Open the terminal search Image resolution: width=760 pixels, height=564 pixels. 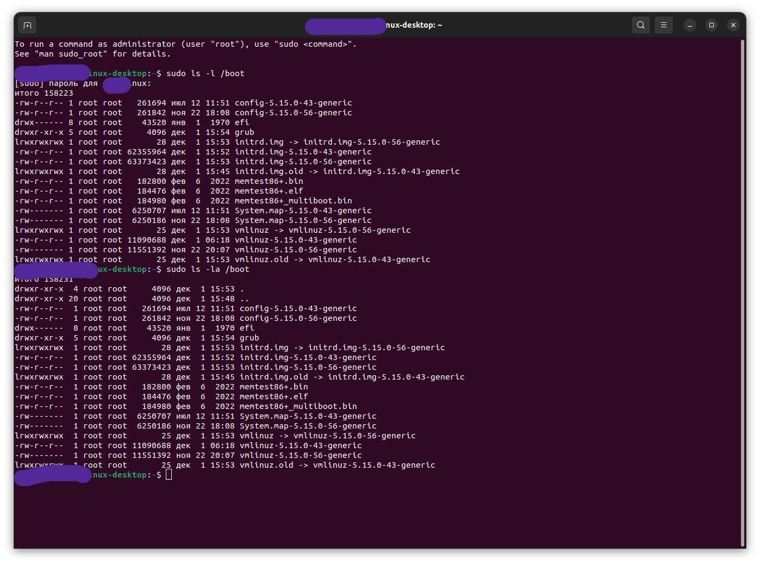tap(640, 24)
